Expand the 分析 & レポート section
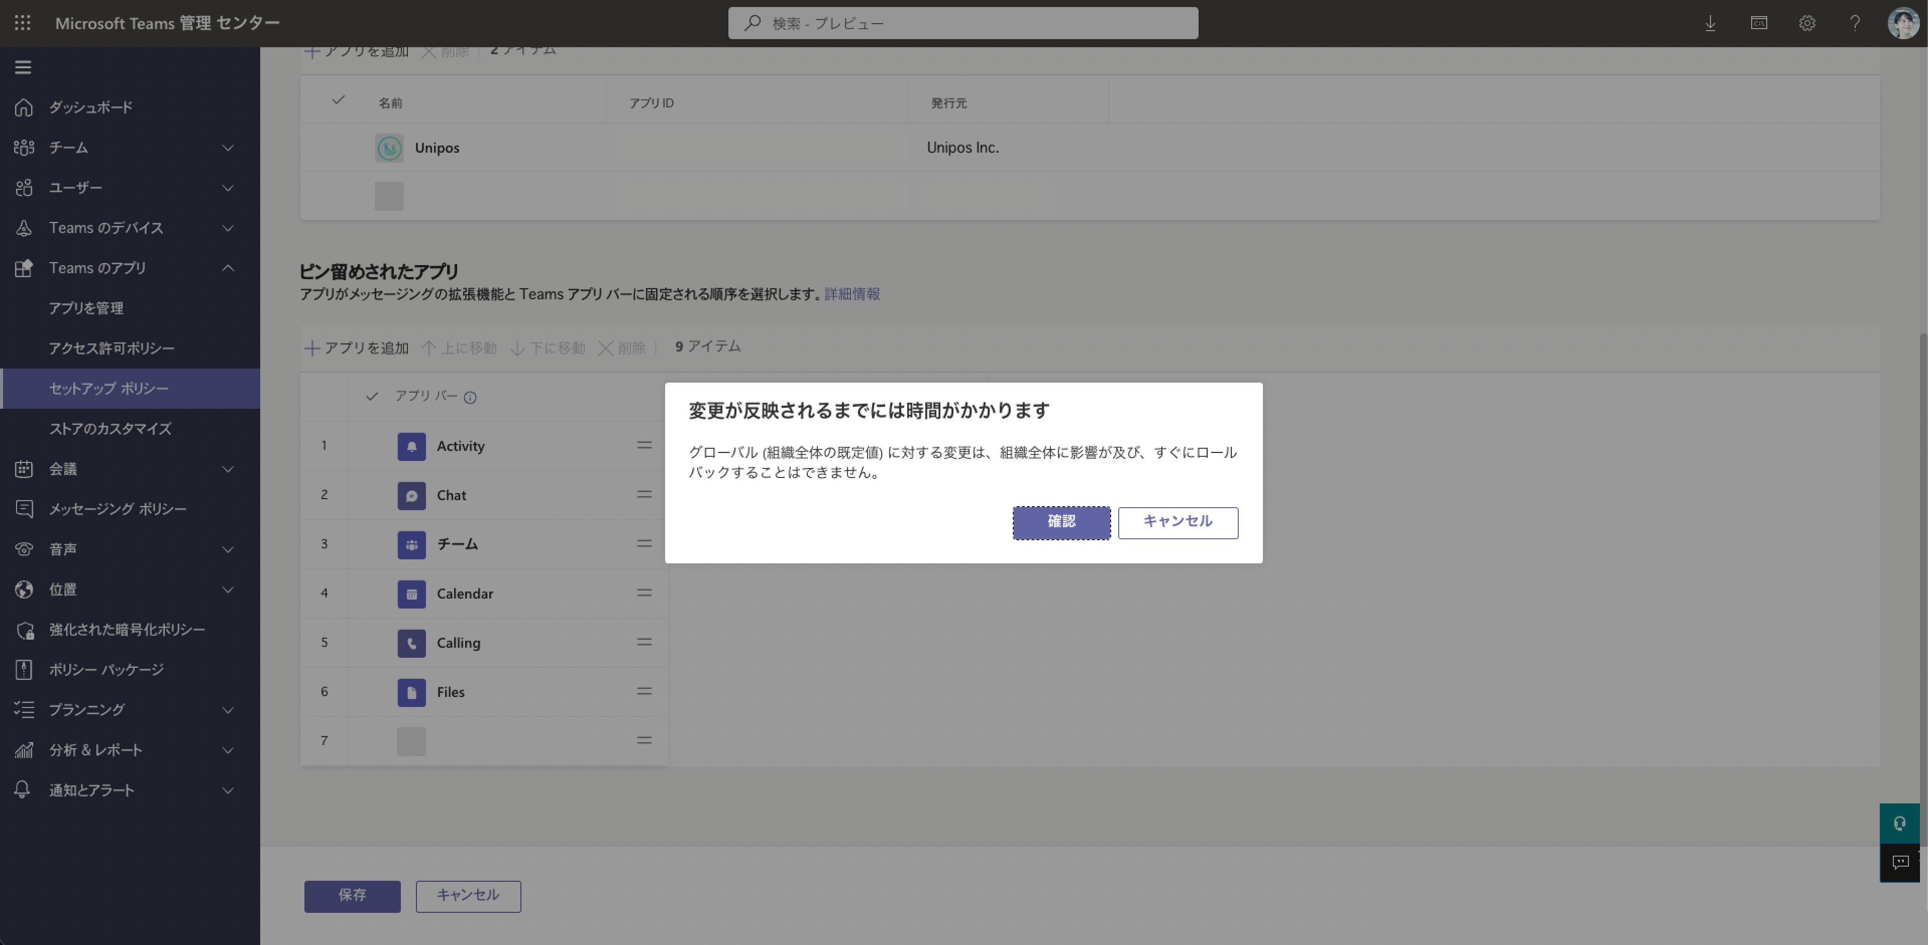The width and height of the screenshot is (1928, 945). point(228,751)
